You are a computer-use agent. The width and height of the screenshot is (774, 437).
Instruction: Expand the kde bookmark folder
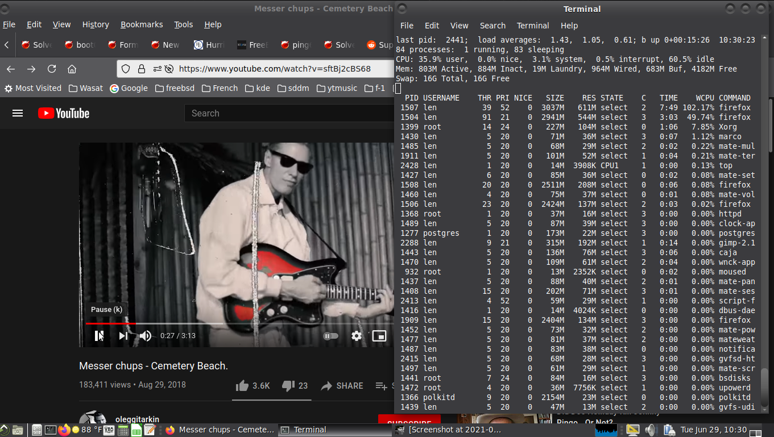(258, 88)
